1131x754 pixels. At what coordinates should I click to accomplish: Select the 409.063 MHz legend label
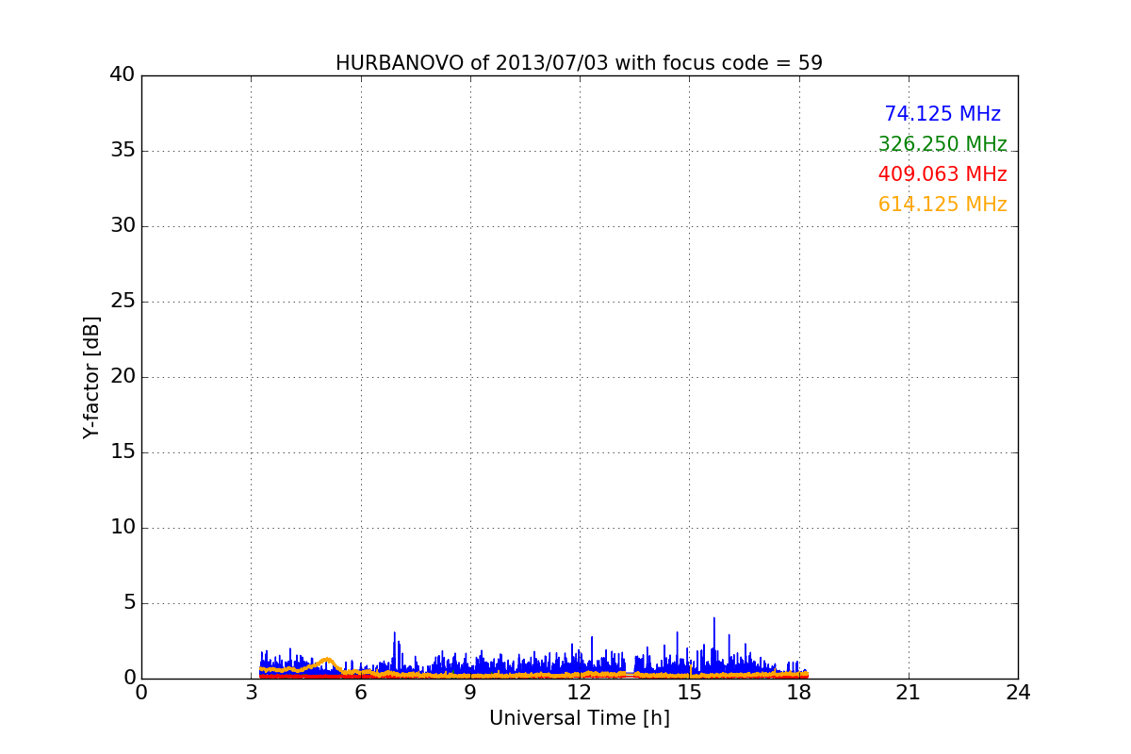coord(942,174)
